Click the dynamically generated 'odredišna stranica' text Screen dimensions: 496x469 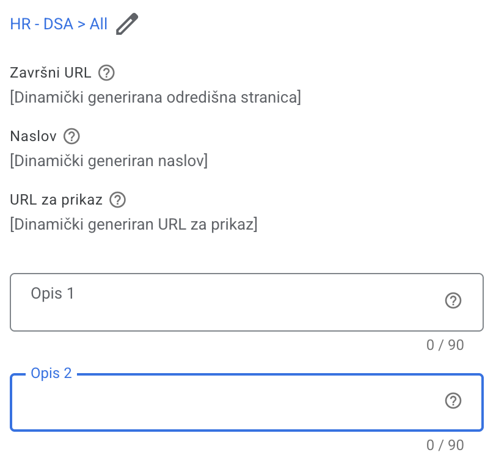pyautogui.click(x=155, y=98)
